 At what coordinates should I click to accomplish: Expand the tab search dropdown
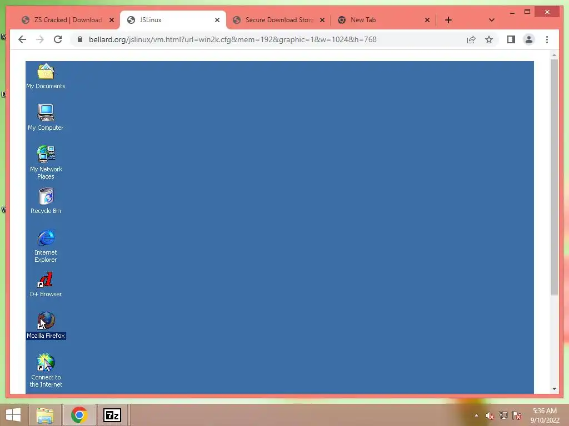coord(492,20)
